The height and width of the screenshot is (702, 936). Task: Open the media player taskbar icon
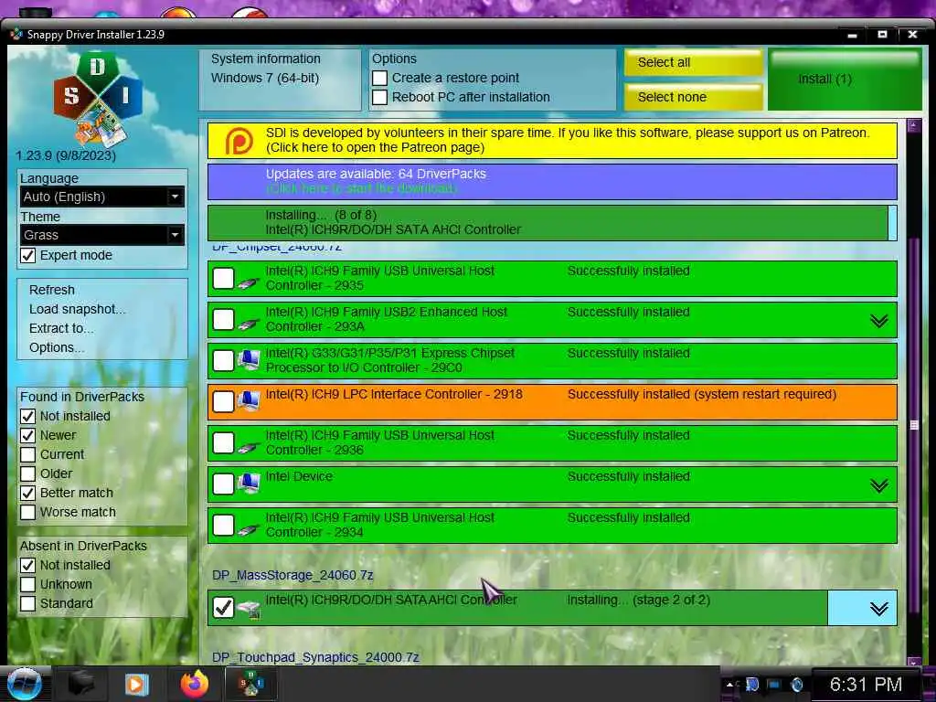[x=136, y=684]
